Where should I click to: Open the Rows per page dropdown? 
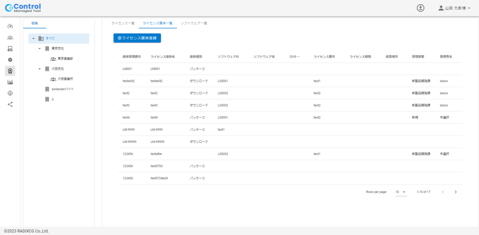tap(401, 192)
